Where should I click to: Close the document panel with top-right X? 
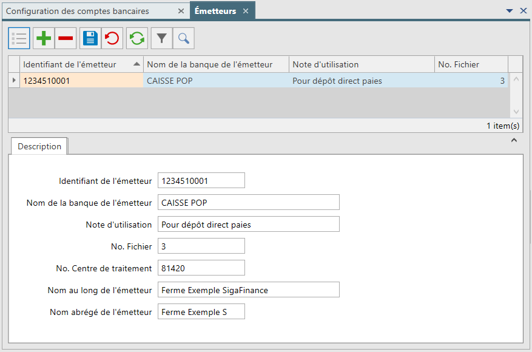pyautogui.click(x=524, y=11)
